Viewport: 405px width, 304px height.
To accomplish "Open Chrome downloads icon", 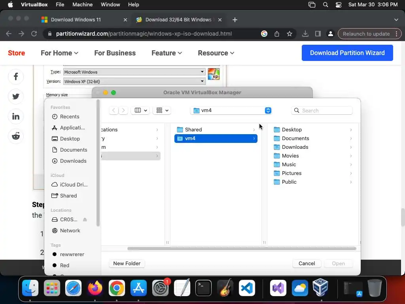I will 305,34.
